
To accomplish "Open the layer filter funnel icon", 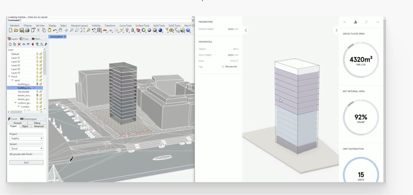I will pos(37,44).
